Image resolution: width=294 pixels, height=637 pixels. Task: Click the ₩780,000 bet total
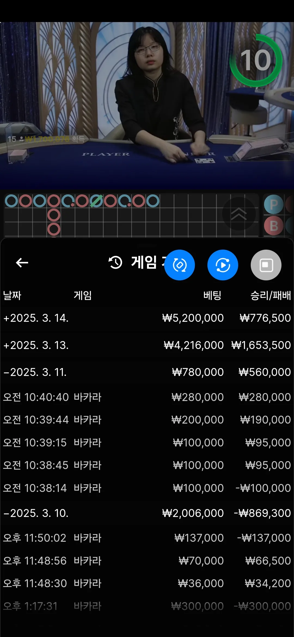click(x=198, y=372)
